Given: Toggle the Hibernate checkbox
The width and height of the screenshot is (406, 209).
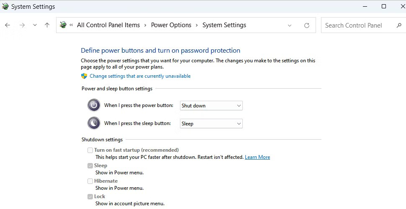Looking at the screenshot, I should coord(90,181).
